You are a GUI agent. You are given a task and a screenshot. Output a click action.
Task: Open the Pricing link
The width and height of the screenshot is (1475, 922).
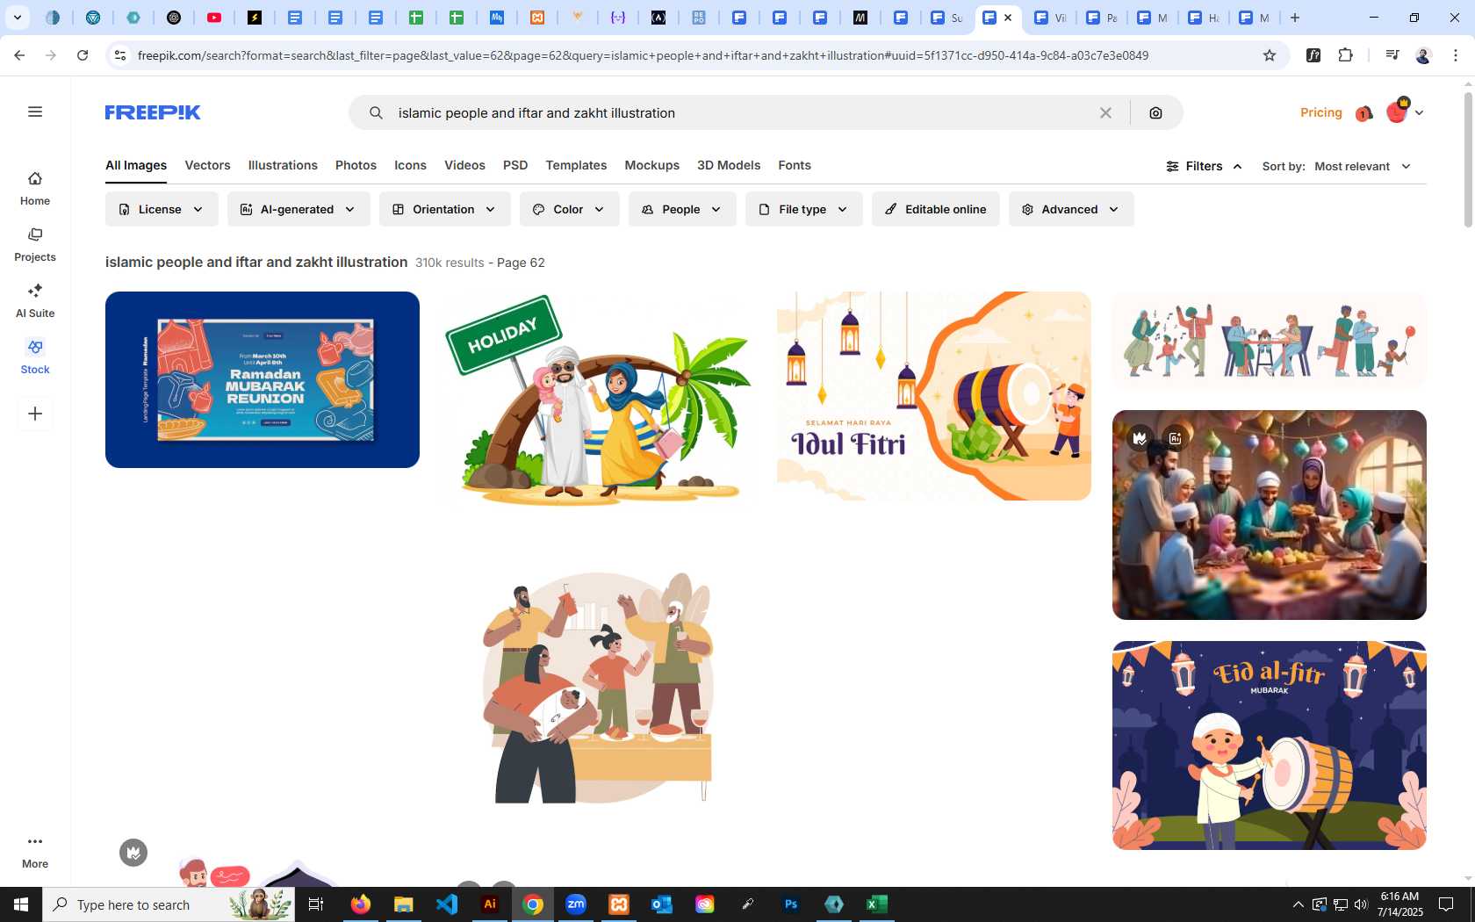click(x=1320, y=112)
